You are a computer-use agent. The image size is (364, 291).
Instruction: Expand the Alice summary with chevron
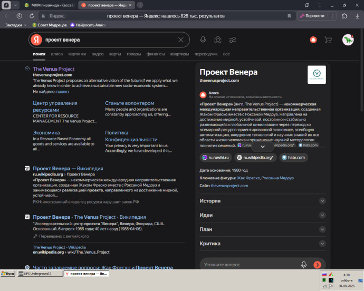[x=263, y=147]
